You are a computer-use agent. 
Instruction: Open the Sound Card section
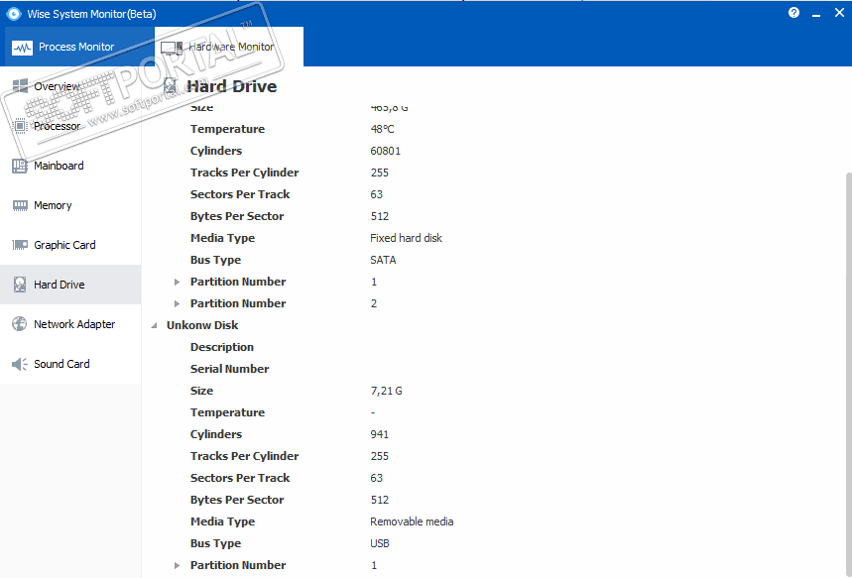70,364
